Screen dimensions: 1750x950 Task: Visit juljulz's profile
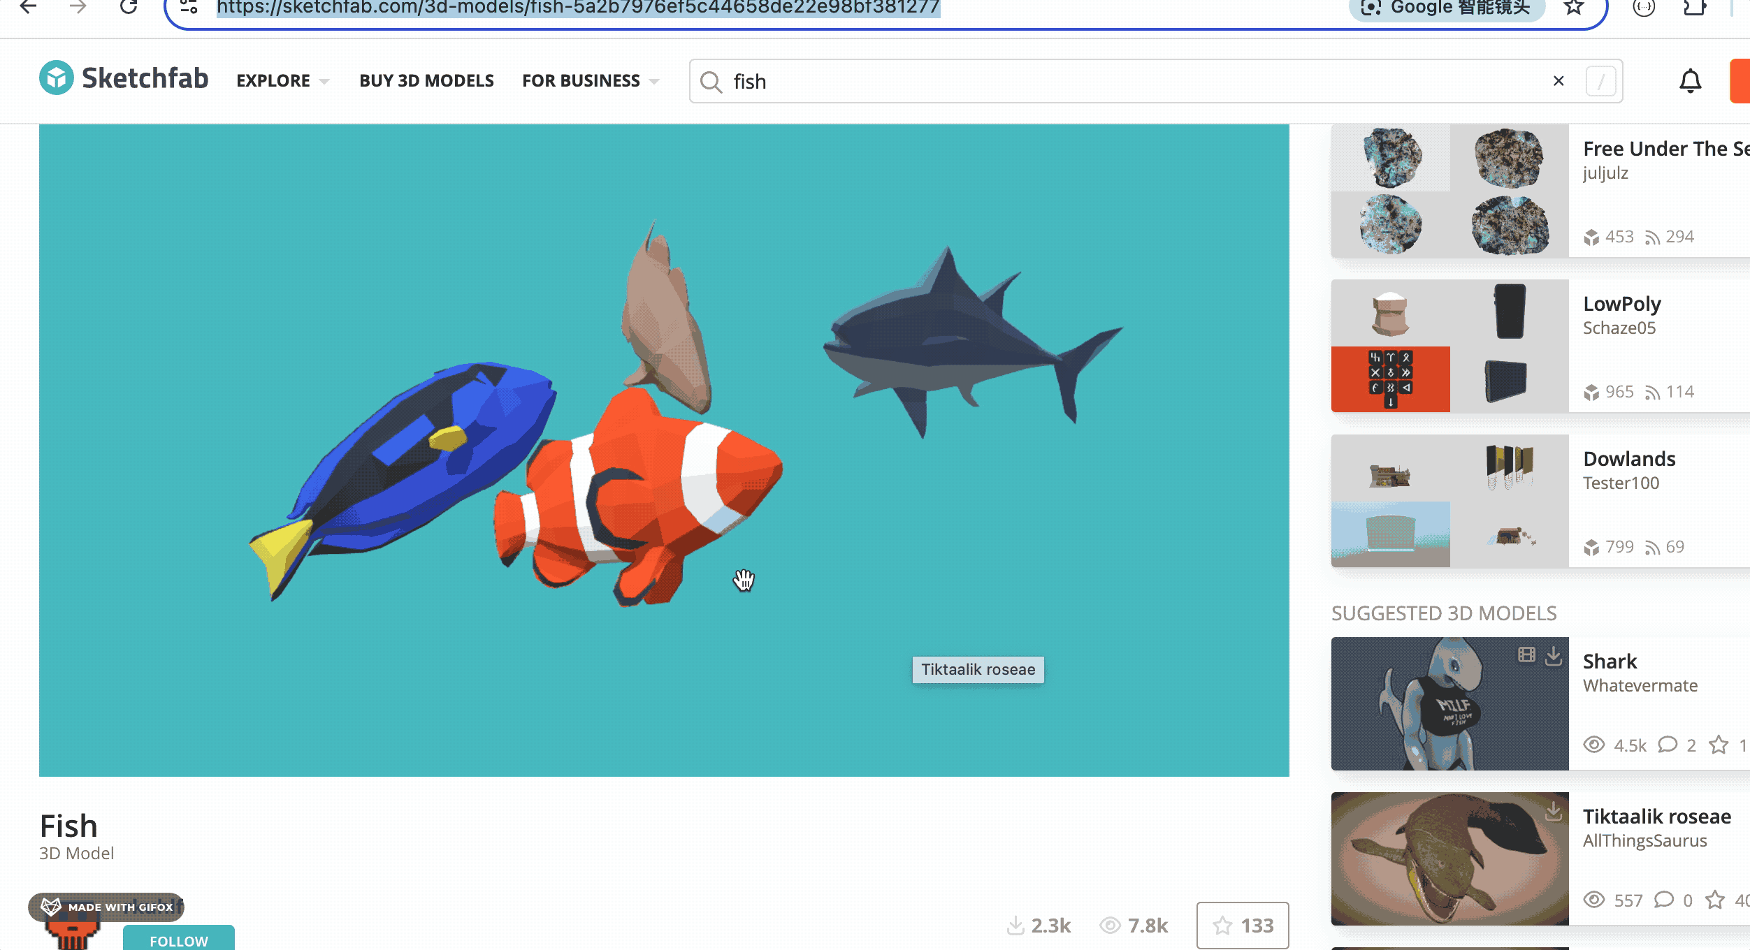(x=1605, y=173)
